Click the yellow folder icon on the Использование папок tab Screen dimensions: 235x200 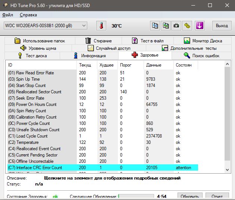coord(18,41)
